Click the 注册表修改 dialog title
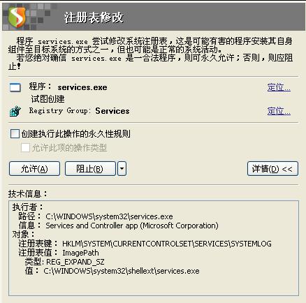The height and width of the screenshot is (303, 306). click(94, 17)
